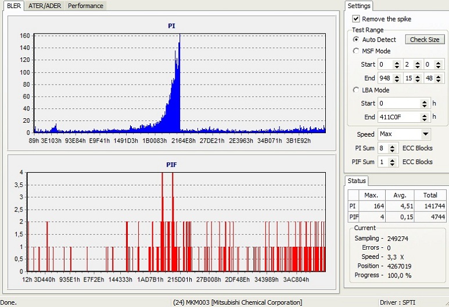Click the Settings tab header
The width and height of the screenshot is (449, 307).
click(x=359, y=6)
